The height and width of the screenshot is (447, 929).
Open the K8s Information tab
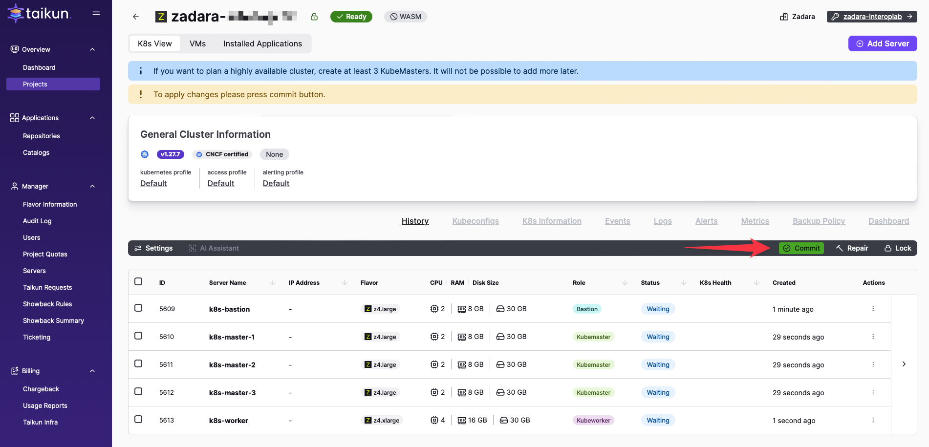[552, 221]
